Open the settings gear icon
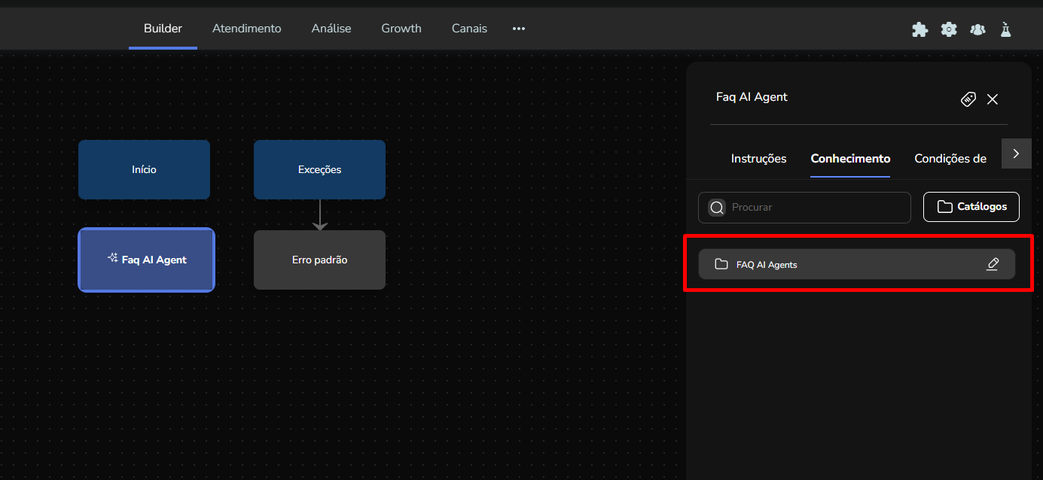 pos(949,29)
